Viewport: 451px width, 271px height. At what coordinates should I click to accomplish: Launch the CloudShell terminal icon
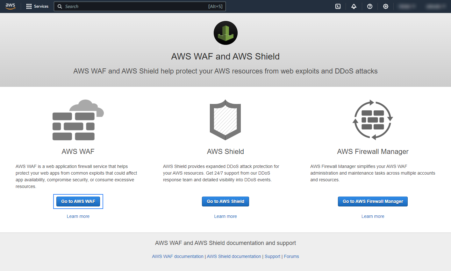(x=338, y=6)
